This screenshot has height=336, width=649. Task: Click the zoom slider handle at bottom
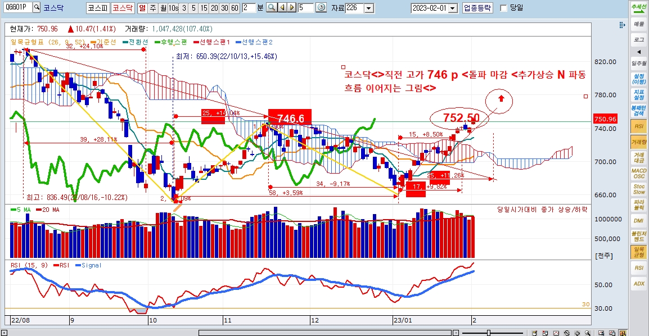(489, 333)
